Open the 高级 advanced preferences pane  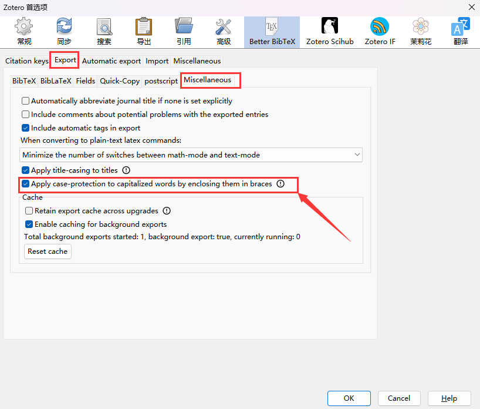(x=224, y=32)
